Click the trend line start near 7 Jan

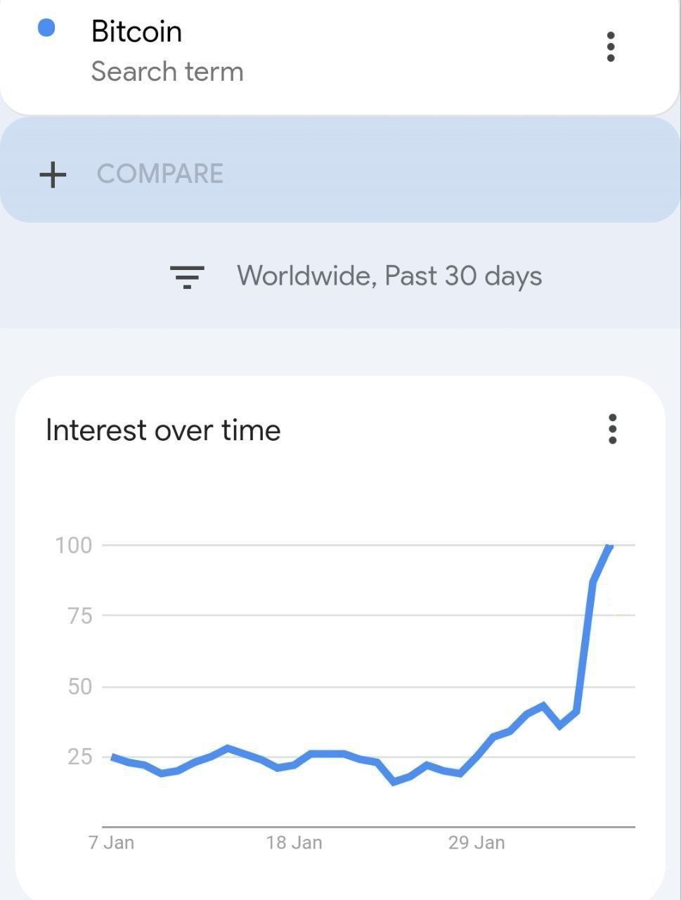(x=113, y=757)
